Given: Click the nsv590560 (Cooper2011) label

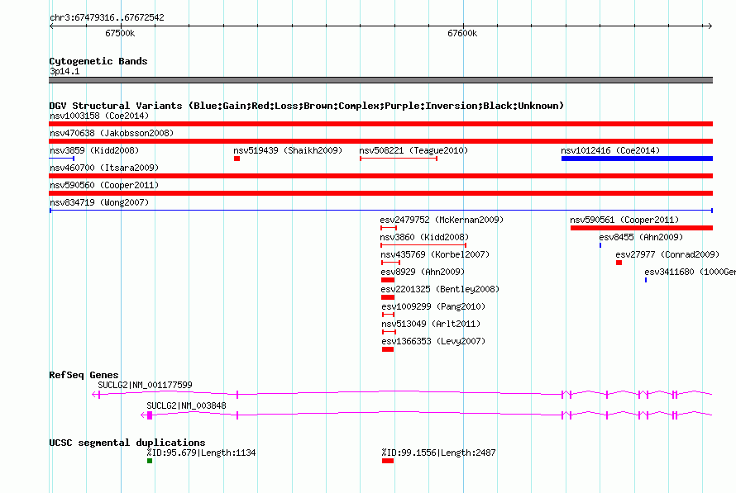Looking at the screenshot, I should click(104, 185).
